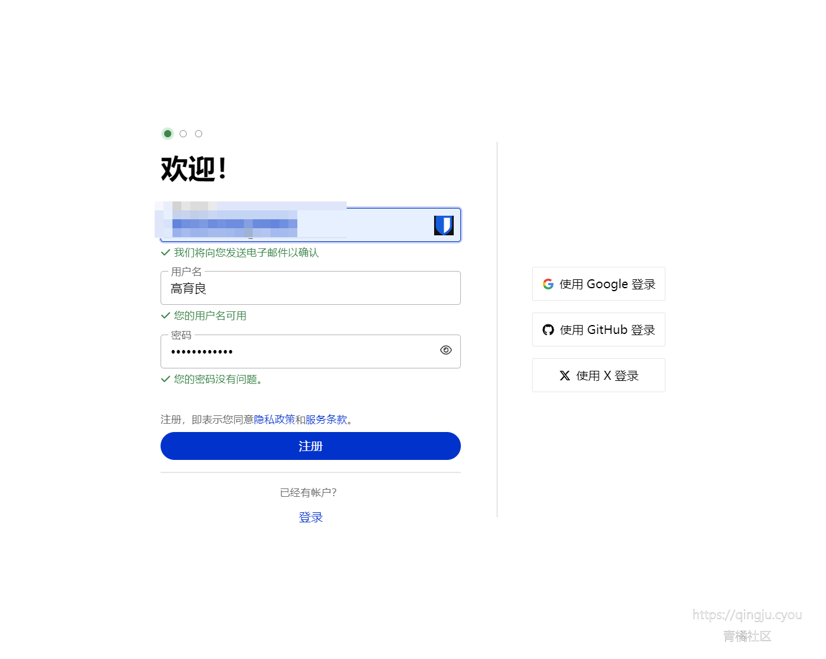Select the second step indicator dot
The image size is (826, 659).
[183, 134]
